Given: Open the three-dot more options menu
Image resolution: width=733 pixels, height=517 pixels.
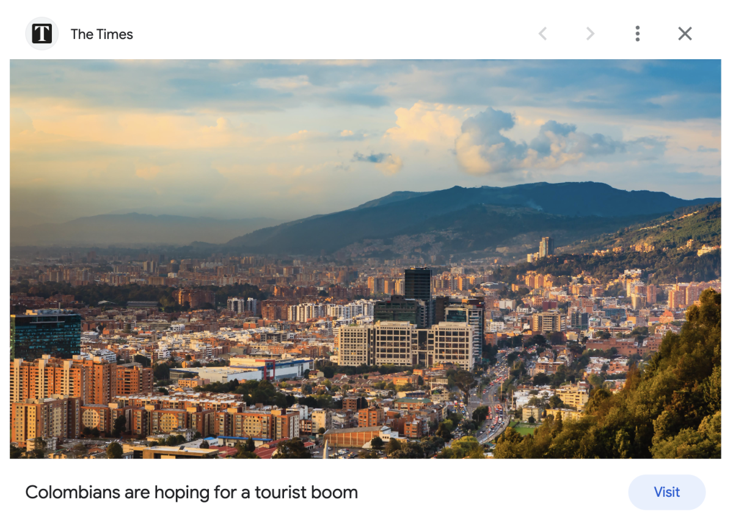Looking at the screenshot, I should [x=637, y=34].
